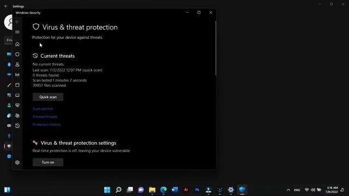
Task: Open File Explorer from taskbar
Action: coord(152,190)
